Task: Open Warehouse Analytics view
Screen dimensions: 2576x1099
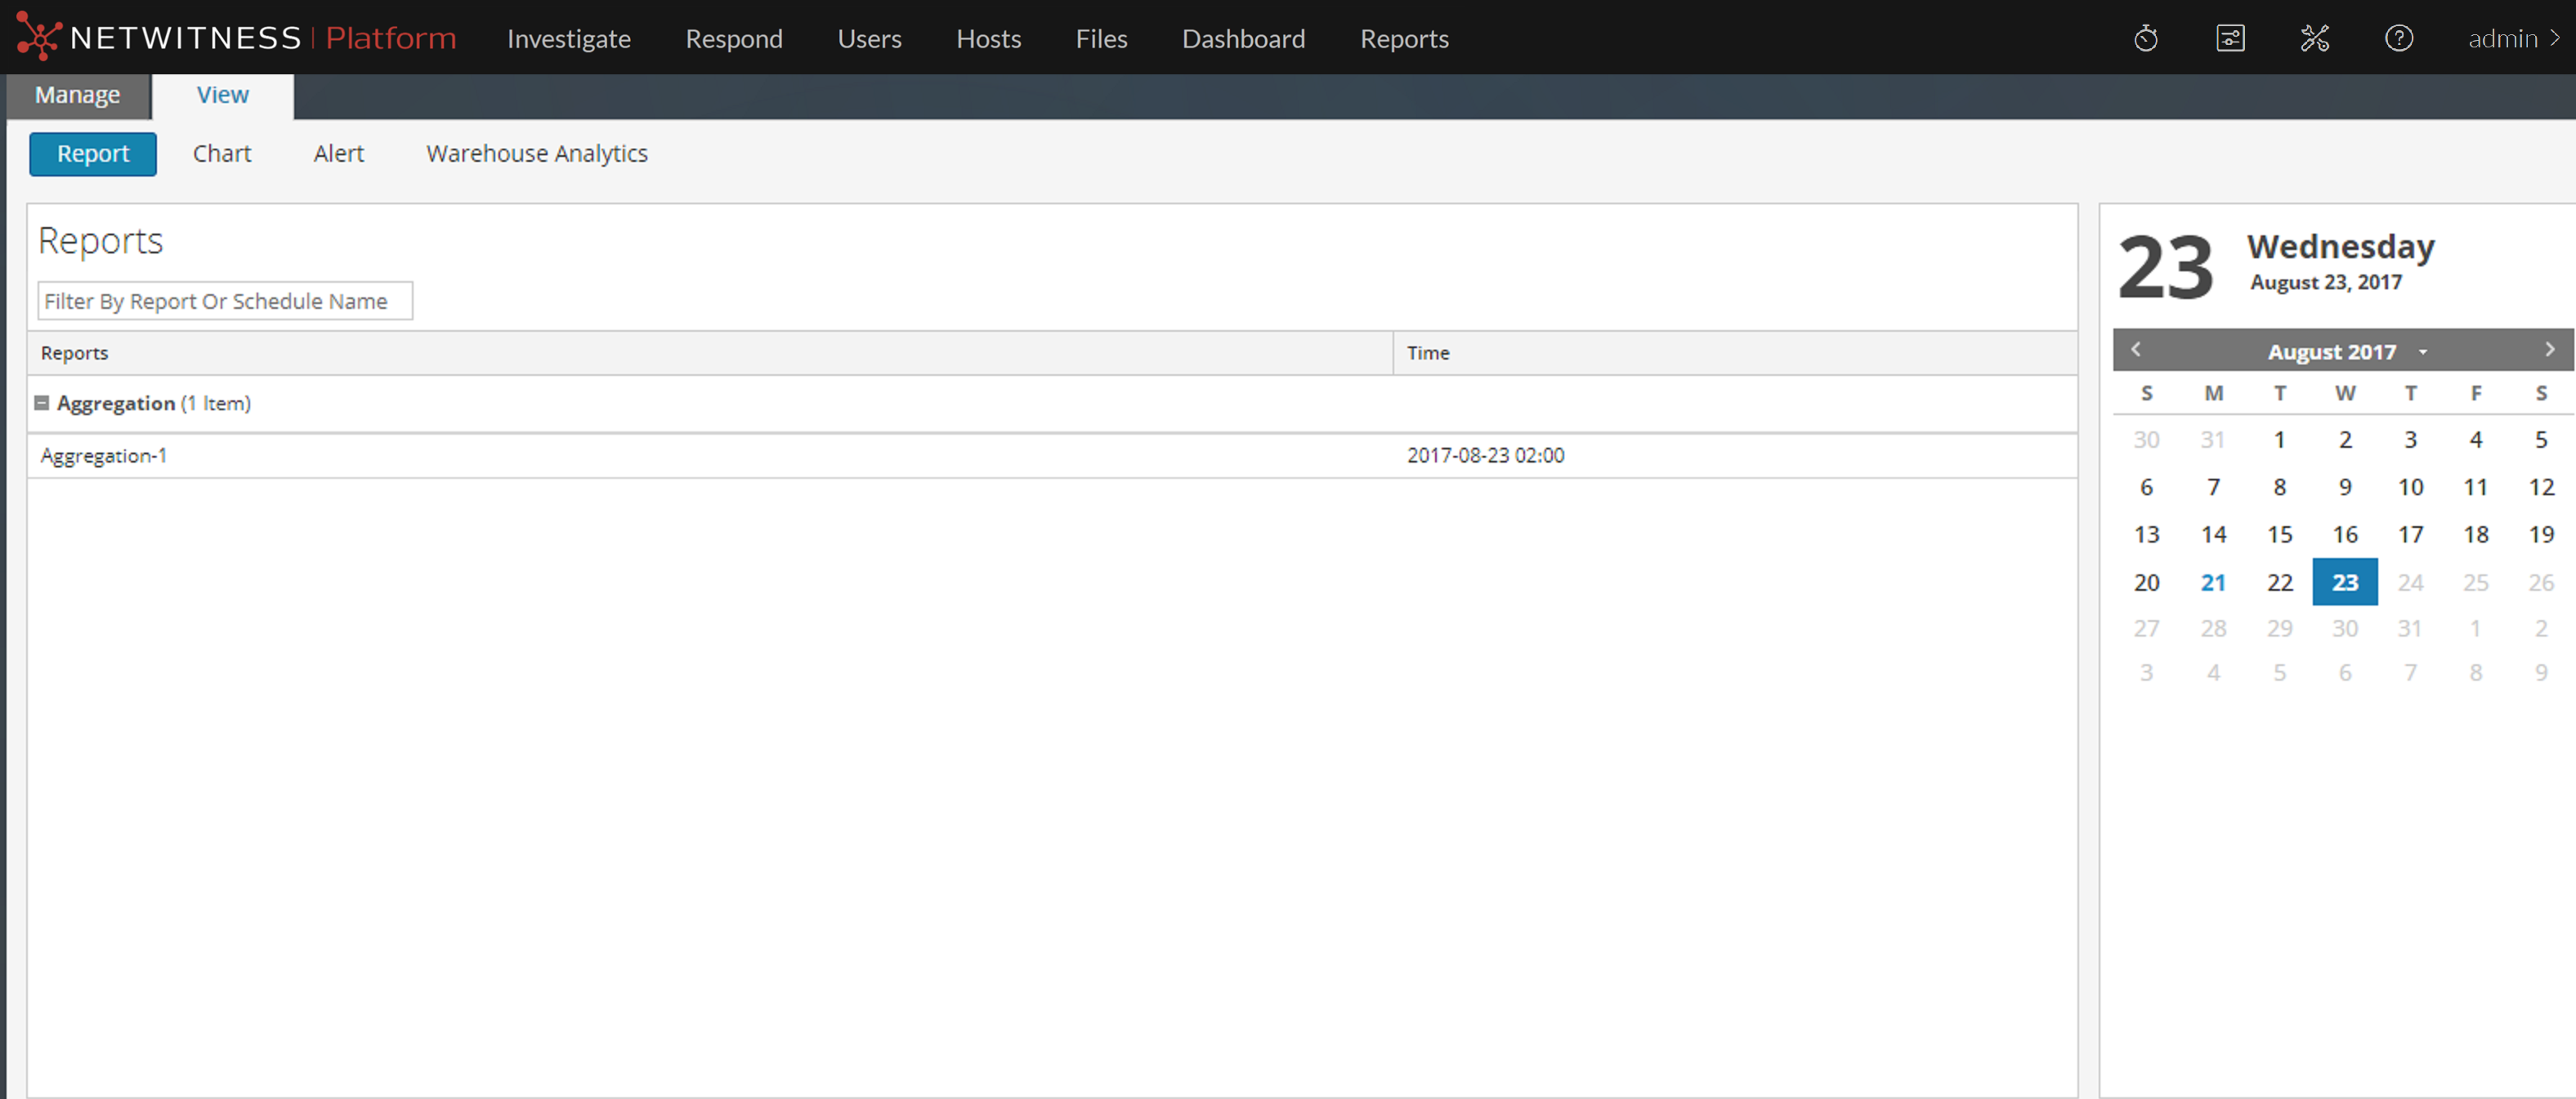Action: click(536, 154)
